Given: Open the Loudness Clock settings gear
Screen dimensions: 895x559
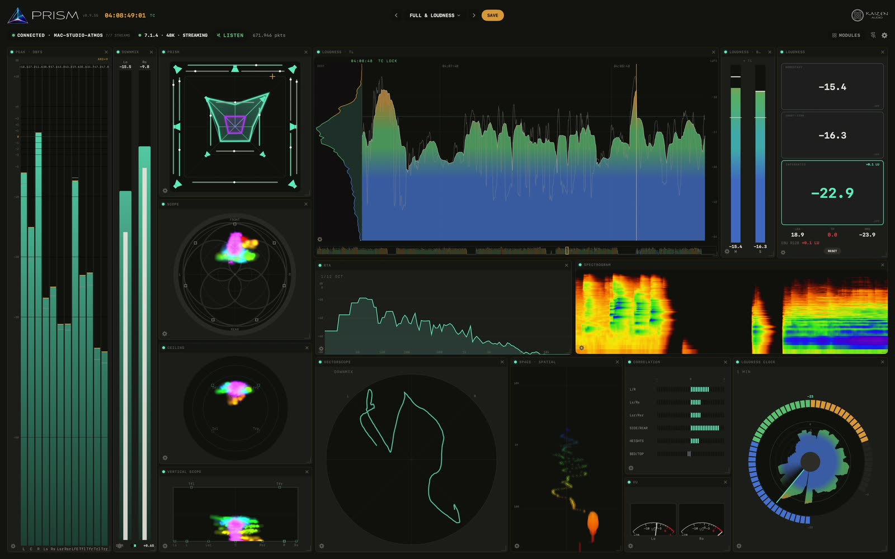Looking at the screenshot, I should [x=739, y=546].
